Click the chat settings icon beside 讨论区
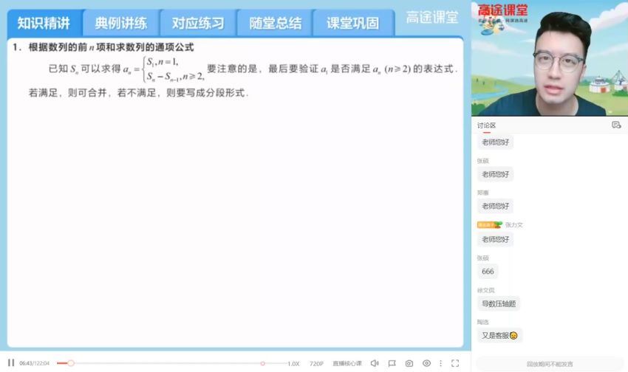Screen dimensions: 628x372 click(x=616, y=125)
